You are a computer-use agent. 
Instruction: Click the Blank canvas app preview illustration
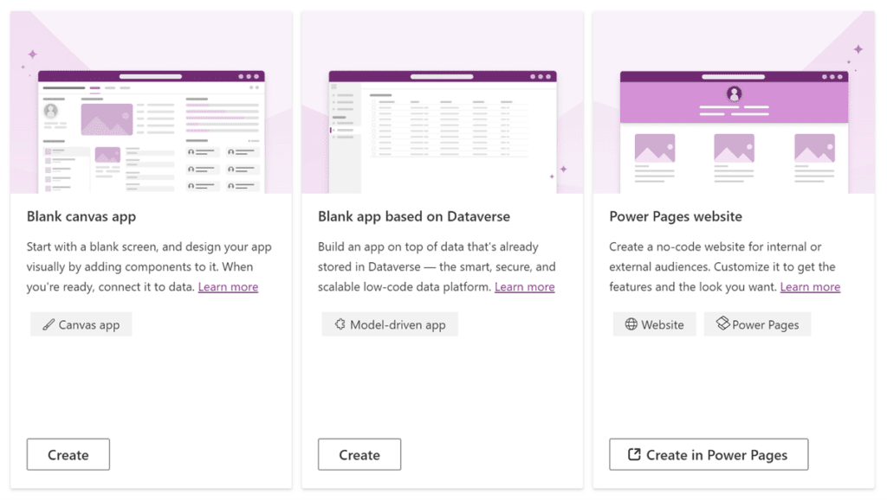[151, 102]
